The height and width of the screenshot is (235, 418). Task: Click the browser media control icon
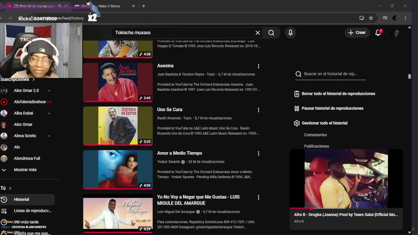pyautogui.click(x=385, y=18)
